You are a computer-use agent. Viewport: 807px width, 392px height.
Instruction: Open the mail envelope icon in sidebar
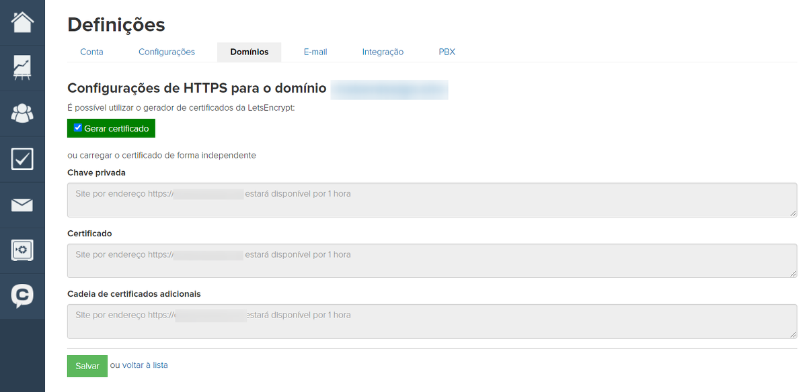[x=22, y=205]
